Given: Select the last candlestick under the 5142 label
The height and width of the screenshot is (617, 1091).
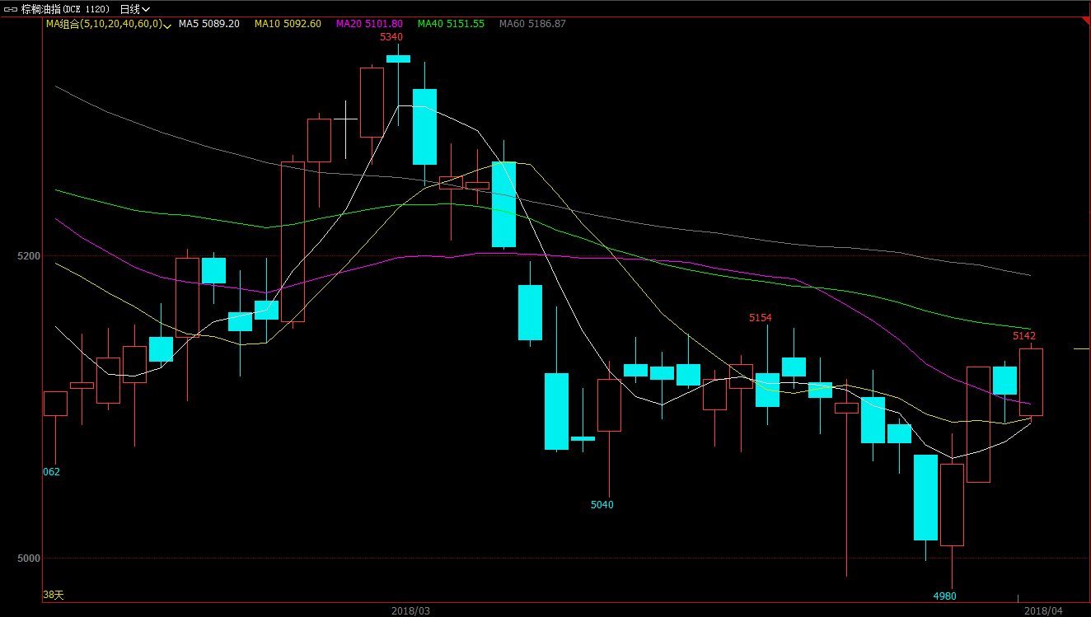Looking at the screenshot, I should pyautogui.click(x=1031, y=382).
